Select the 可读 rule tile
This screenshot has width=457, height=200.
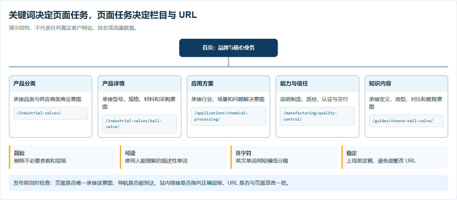[x=173, y=157]
